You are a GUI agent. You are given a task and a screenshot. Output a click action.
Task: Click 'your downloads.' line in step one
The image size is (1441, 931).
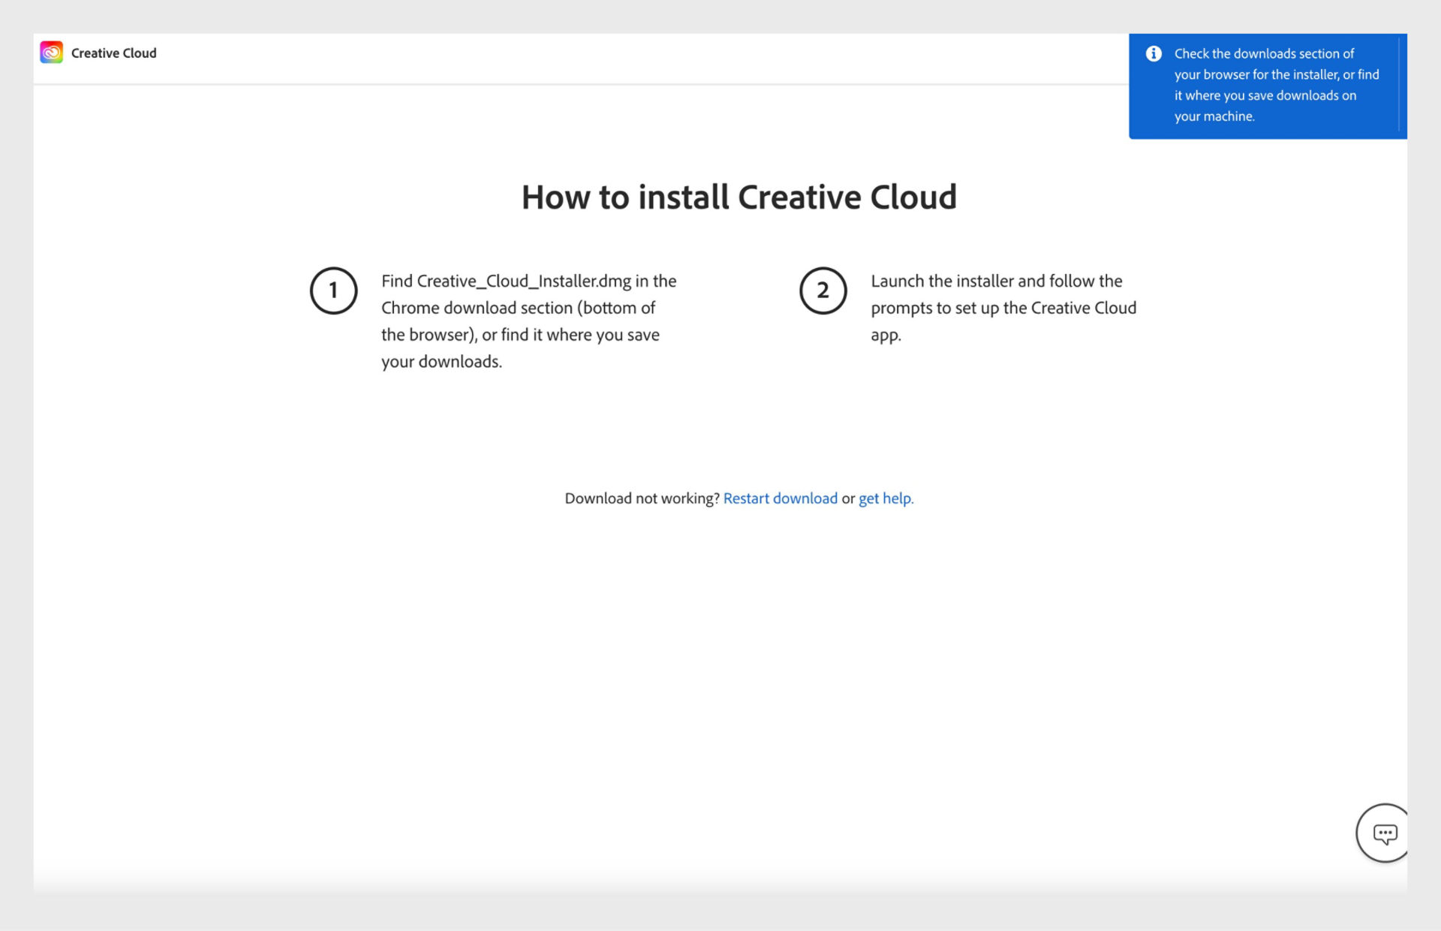(441, 362)
